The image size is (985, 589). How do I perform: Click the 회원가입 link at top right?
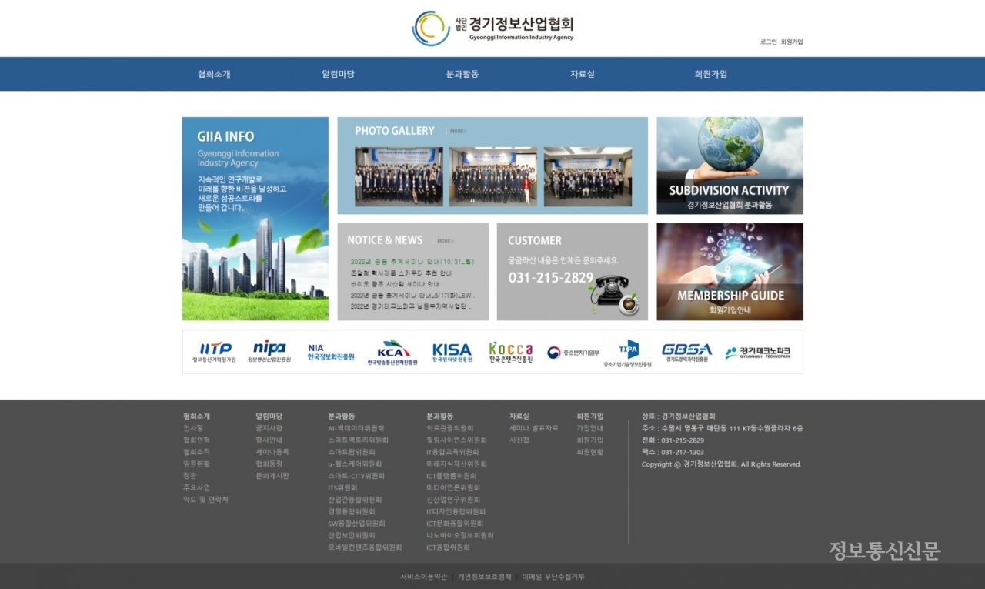click(x=792, y=42)
